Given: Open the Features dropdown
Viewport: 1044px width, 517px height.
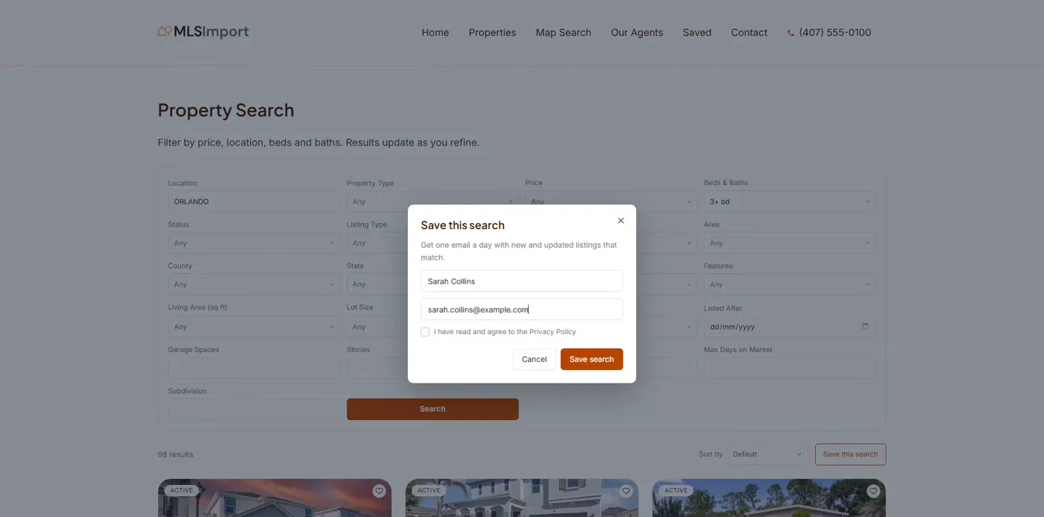Looking at the screenshot, I should point(790,284).
